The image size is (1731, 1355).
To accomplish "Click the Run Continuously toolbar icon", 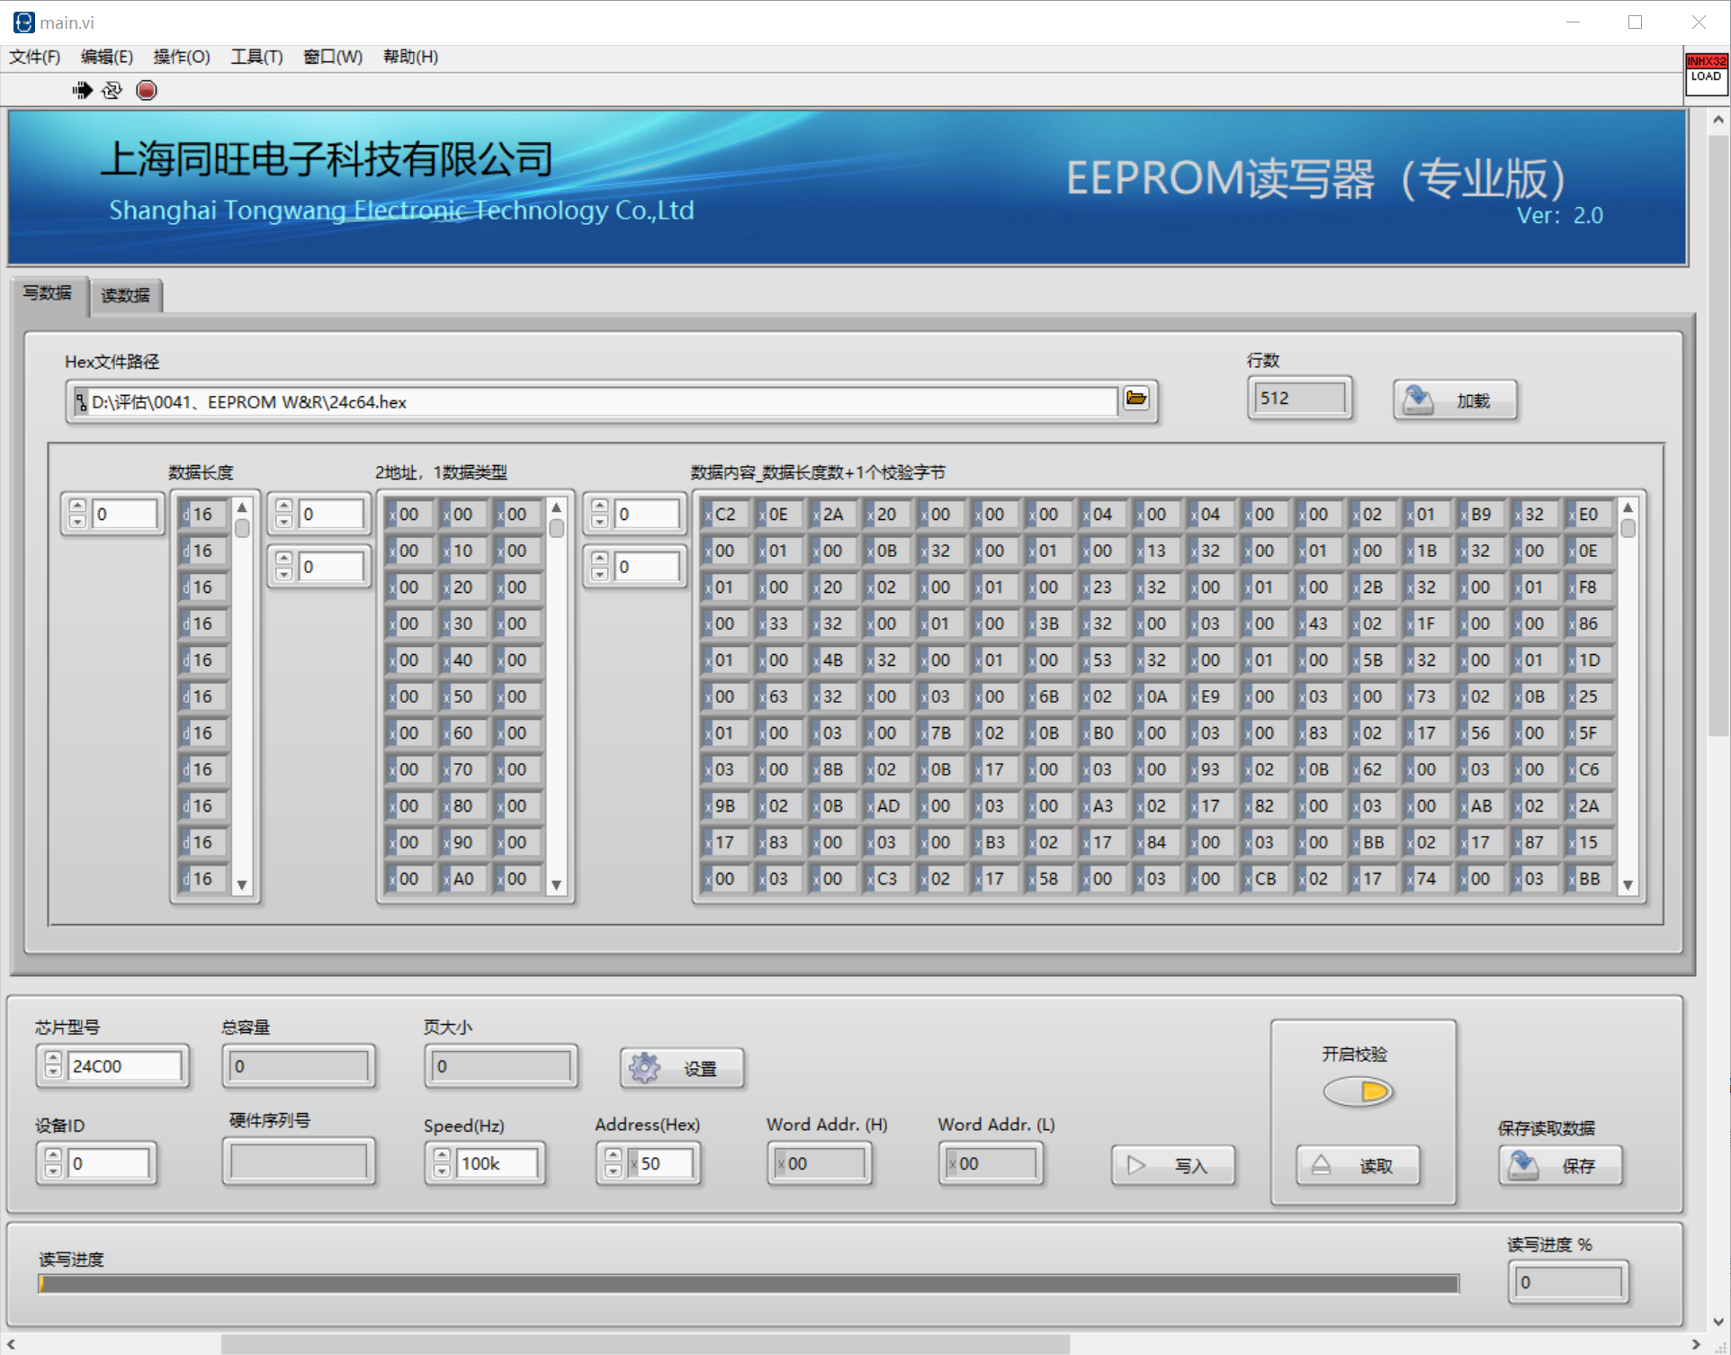I will (x=112, y=90).
